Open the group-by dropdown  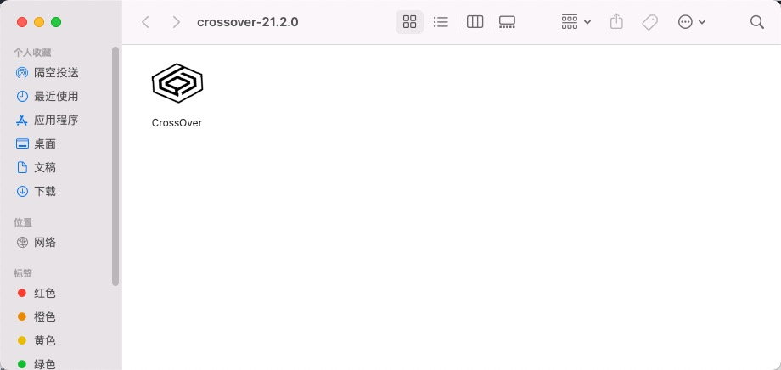pyautogui.click(x=576, y=22)
